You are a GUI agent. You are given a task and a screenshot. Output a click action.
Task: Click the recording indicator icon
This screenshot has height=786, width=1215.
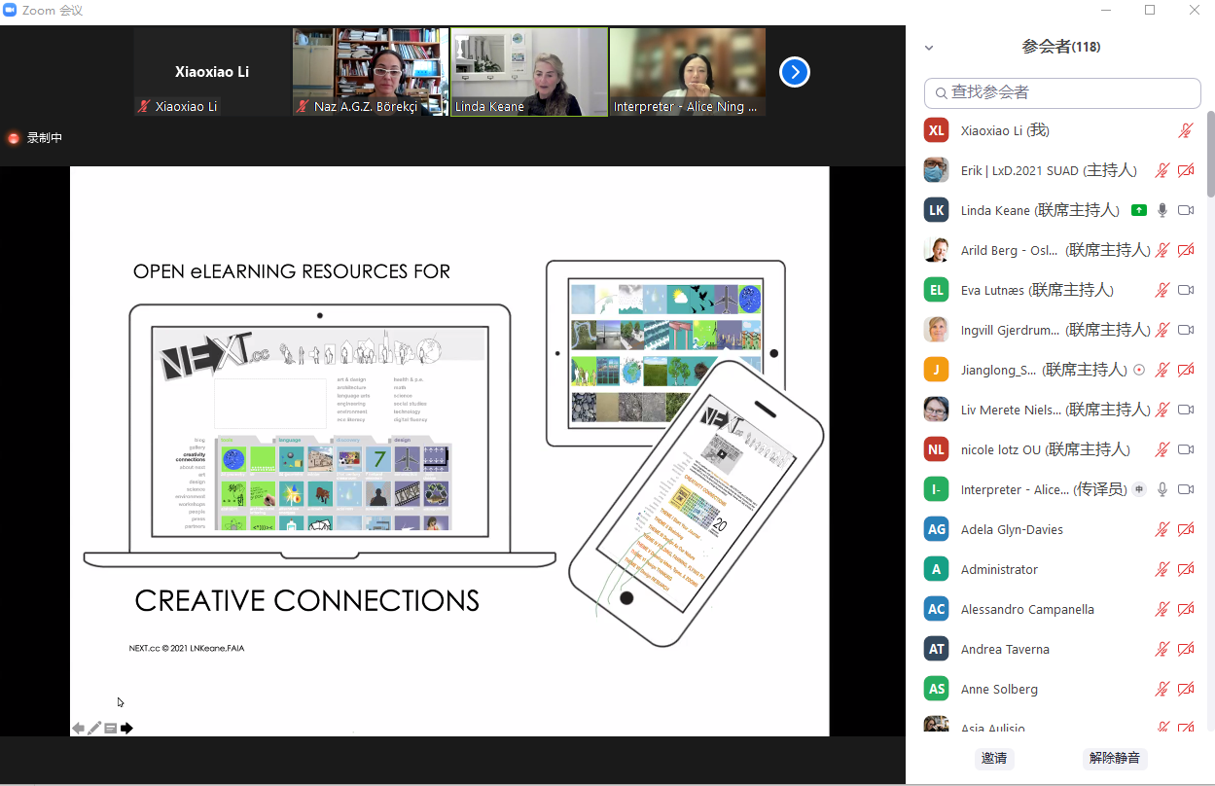(14, 138)
